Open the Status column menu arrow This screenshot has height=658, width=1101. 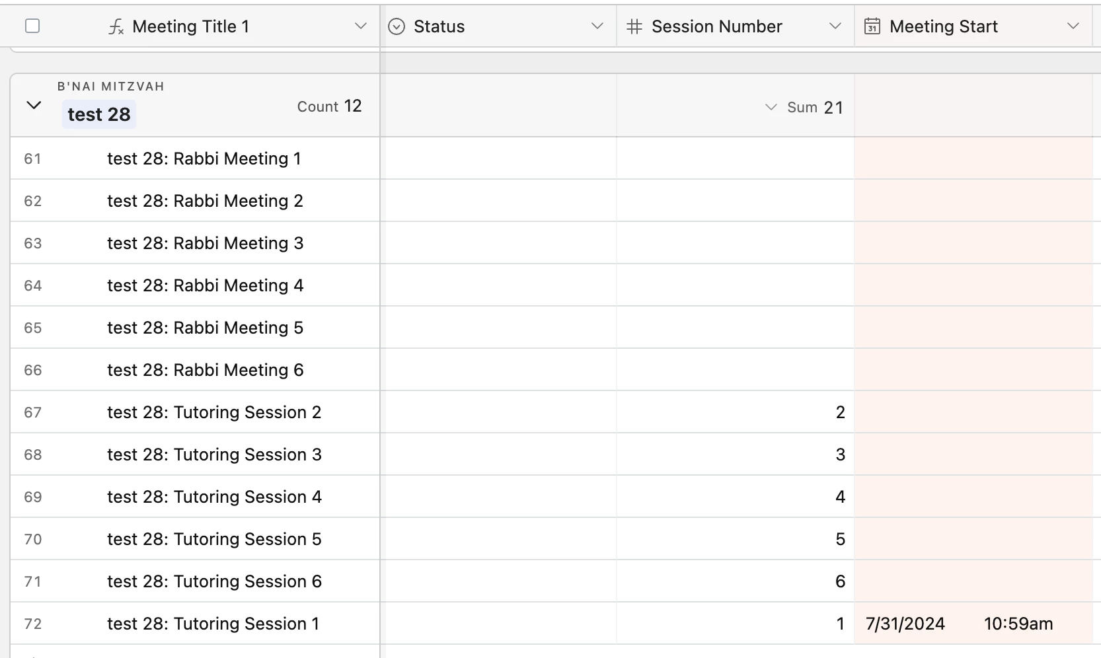[597, 26]
